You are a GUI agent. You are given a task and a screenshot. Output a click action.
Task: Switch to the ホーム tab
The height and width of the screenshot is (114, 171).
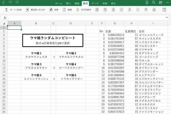(x=59, y=4)
